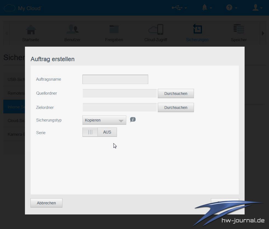Screen dimensions: 269x229
Task: Expand the Sicherungstyp Kopieren dropdown
Action: (104, 120)
